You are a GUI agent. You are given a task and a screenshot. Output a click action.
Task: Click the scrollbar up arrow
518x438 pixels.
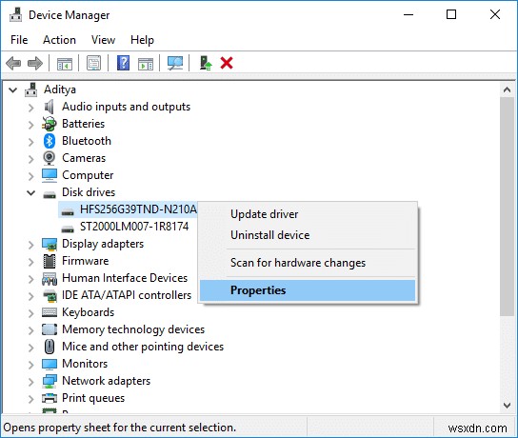[x=508, y=90]
